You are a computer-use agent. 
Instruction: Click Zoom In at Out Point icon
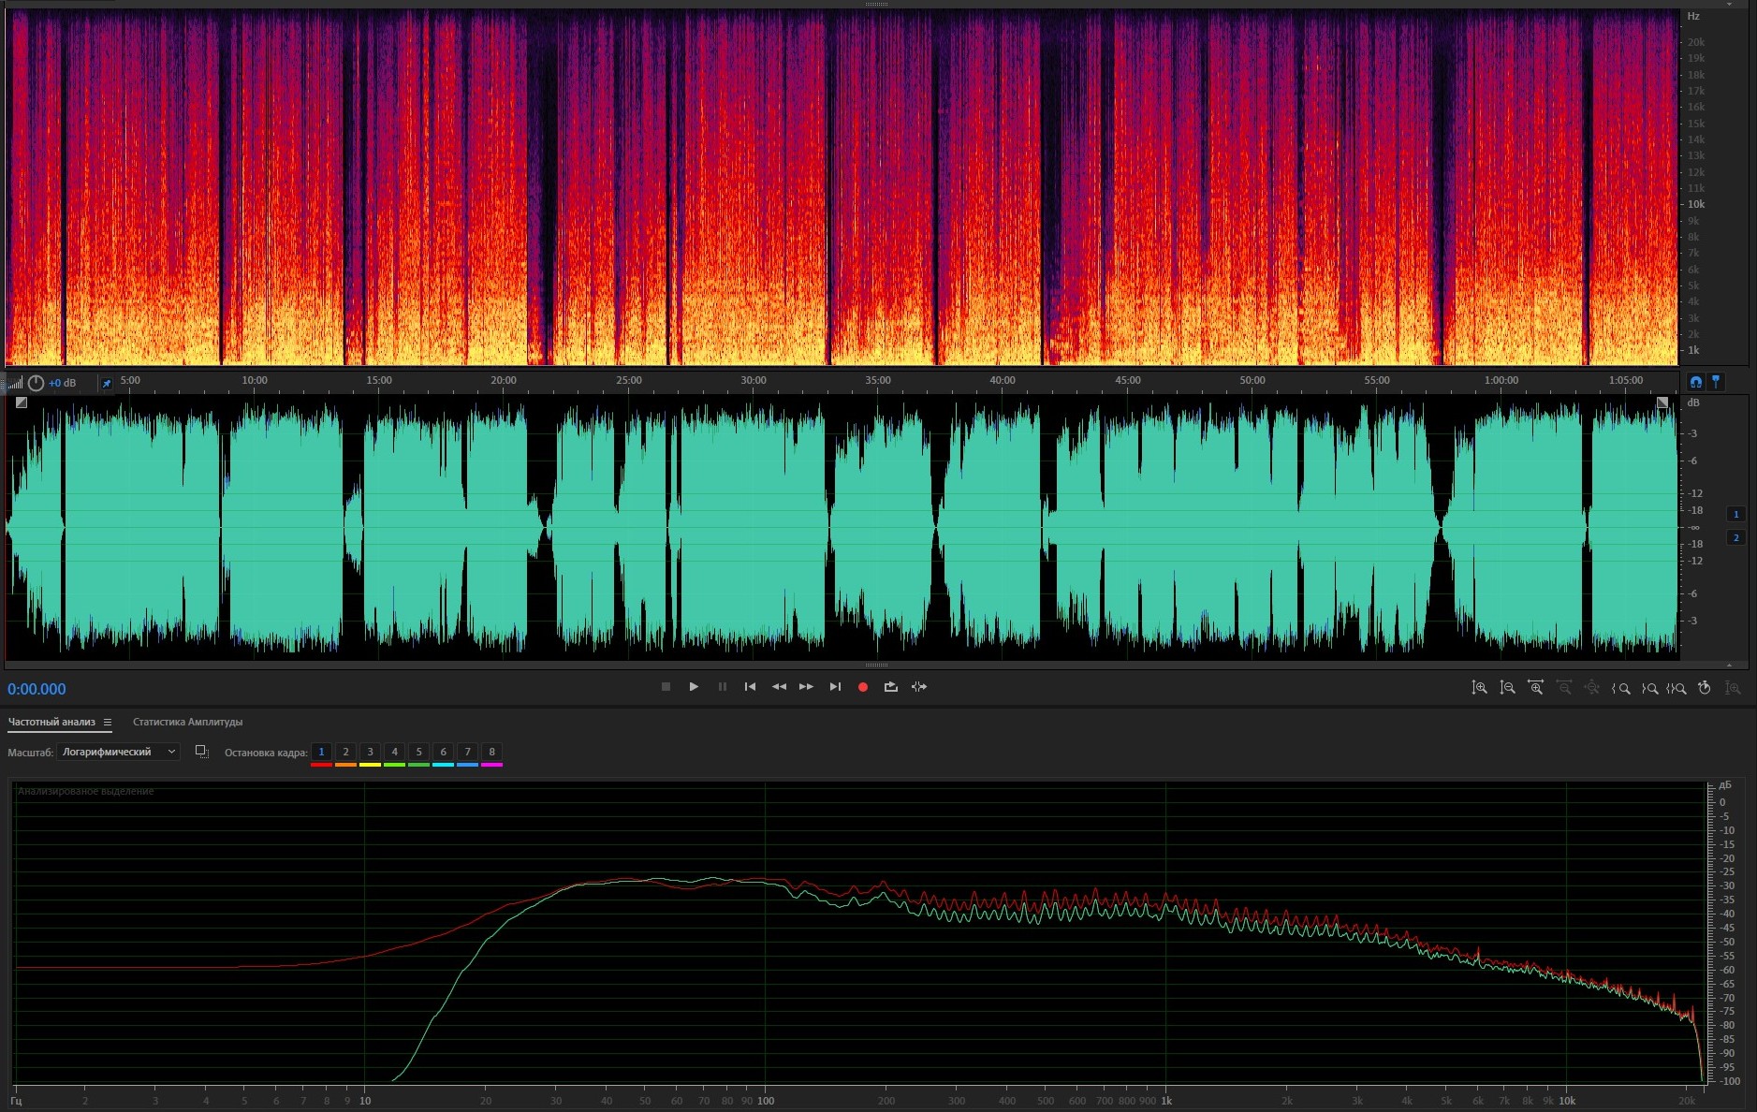[x=1649, y=688]
